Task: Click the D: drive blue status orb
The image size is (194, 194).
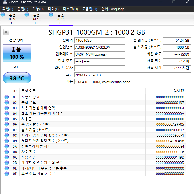Action: tap(27, 15)
